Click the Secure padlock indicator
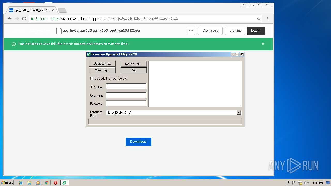 pyautogui.click(x=39, y=19)
